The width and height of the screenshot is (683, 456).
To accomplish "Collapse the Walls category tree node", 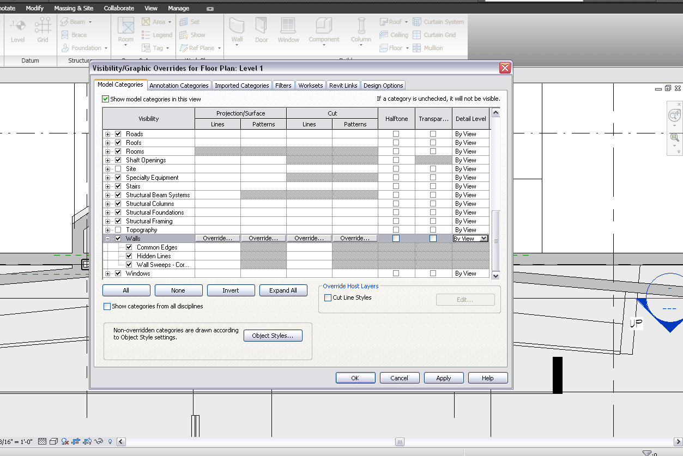I will pos(107,239).
